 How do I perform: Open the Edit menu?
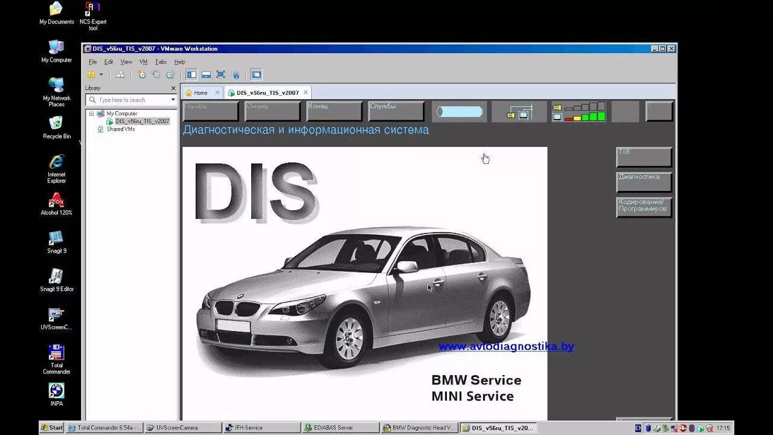point(109,62)
